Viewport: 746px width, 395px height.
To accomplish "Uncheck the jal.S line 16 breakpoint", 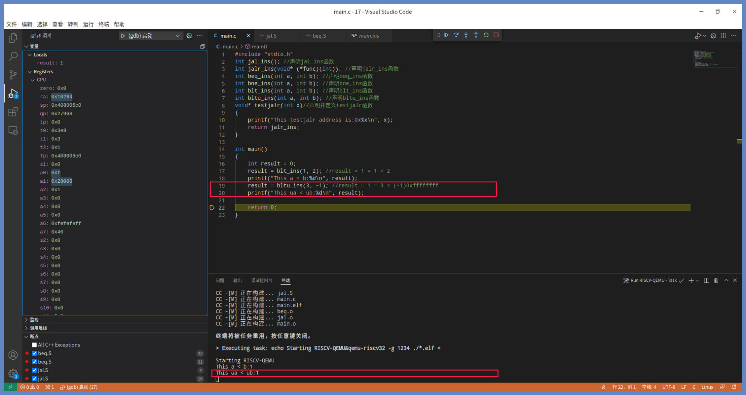I will pos(35,379).
